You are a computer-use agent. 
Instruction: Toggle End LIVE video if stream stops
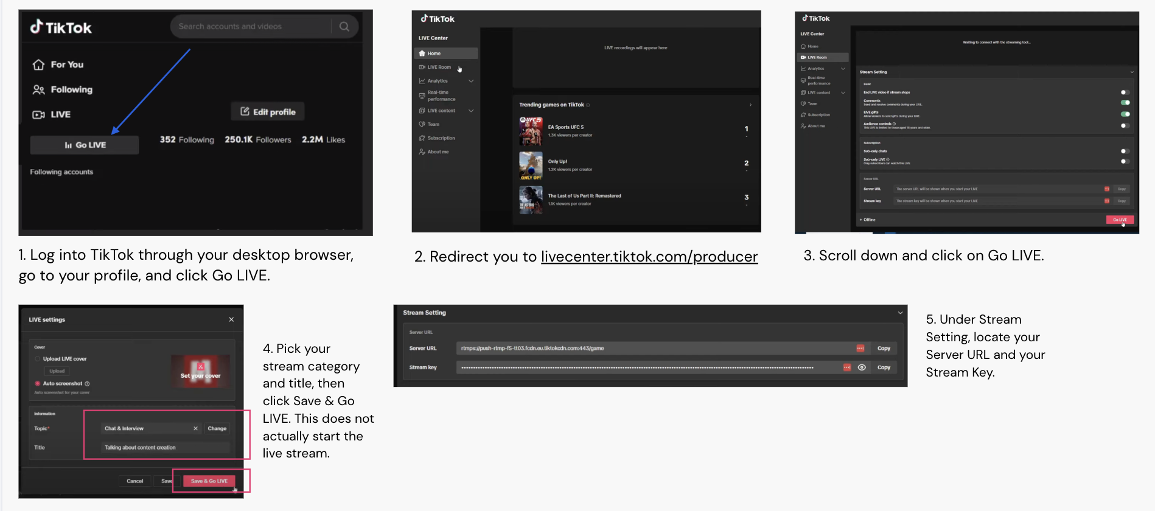[1125, 92]
